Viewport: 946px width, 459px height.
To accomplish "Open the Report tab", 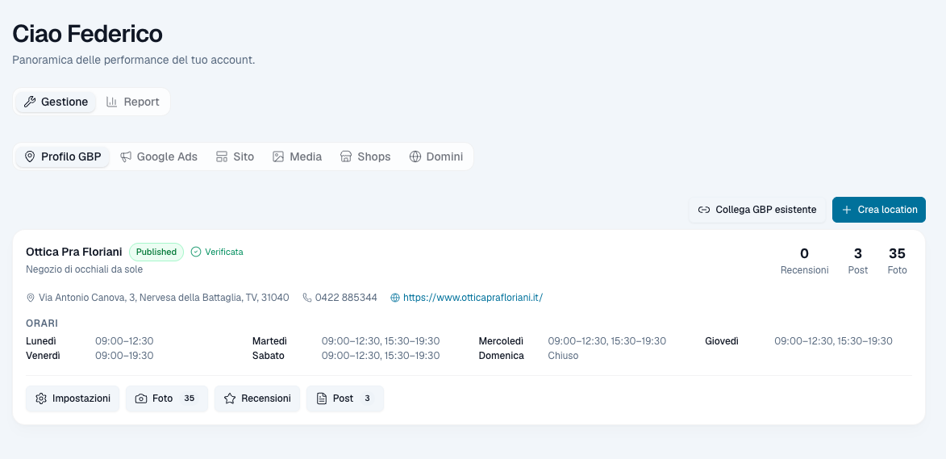I will pyautogui.click(x=133, y=102).
